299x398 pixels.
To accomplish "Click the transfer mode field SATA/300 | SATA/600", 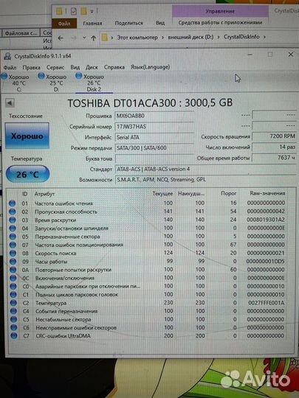I will coord(154,147).
